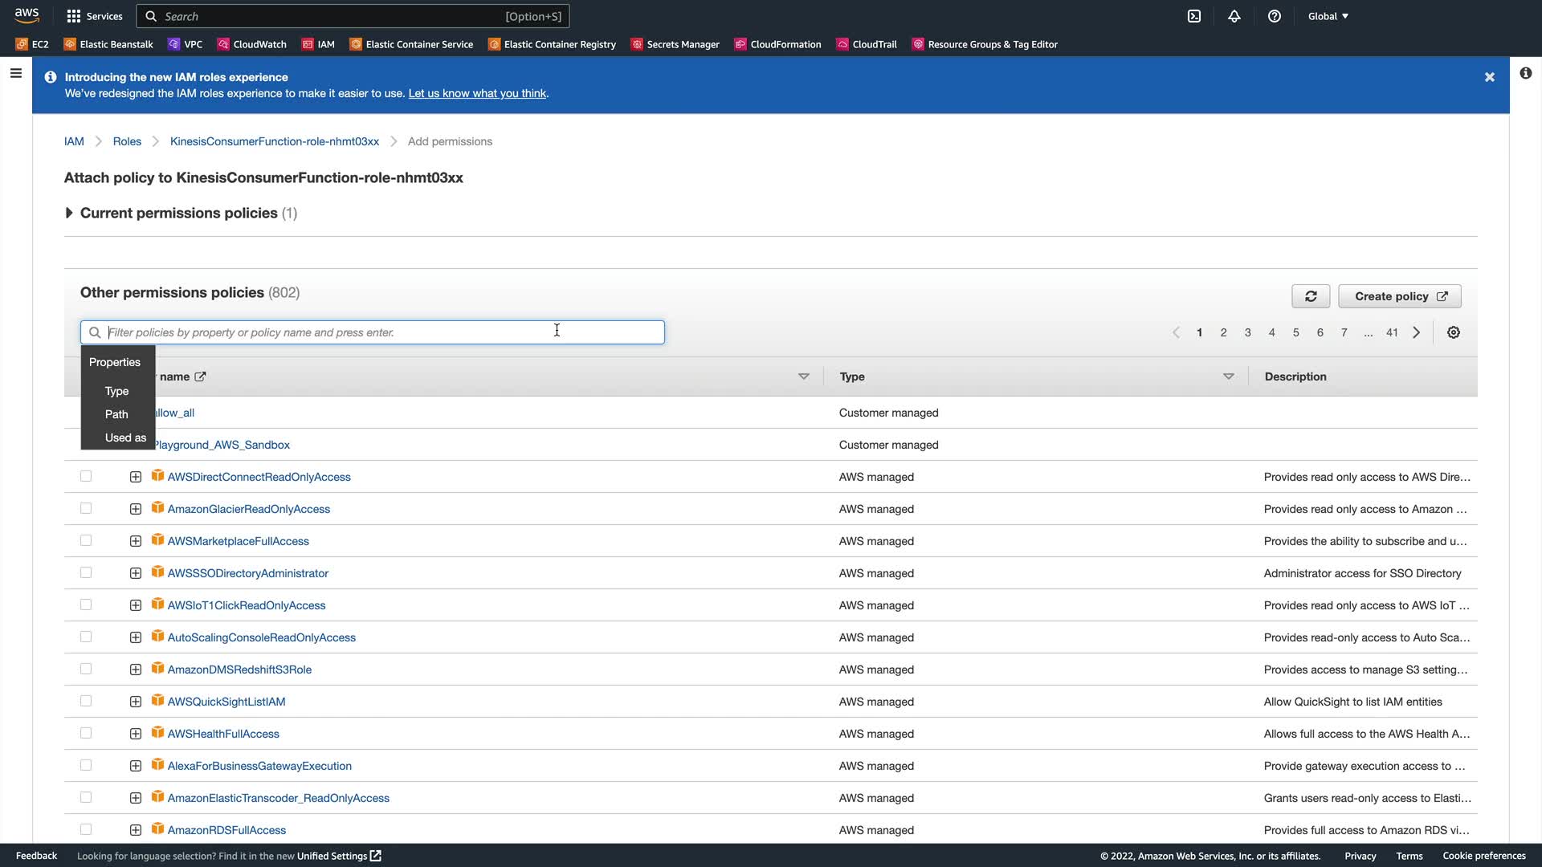Tick the AmazonRDSFullAccess policy checkbox

[x=86, y=829]
